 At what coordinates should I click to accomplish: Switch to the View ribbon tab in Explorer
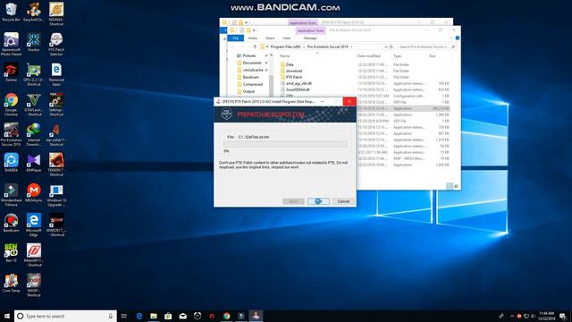point(287,38)
